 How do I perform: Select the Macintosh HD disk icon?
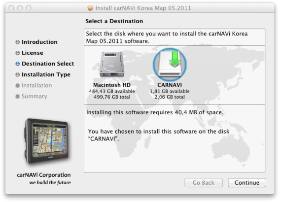point(112,65)
